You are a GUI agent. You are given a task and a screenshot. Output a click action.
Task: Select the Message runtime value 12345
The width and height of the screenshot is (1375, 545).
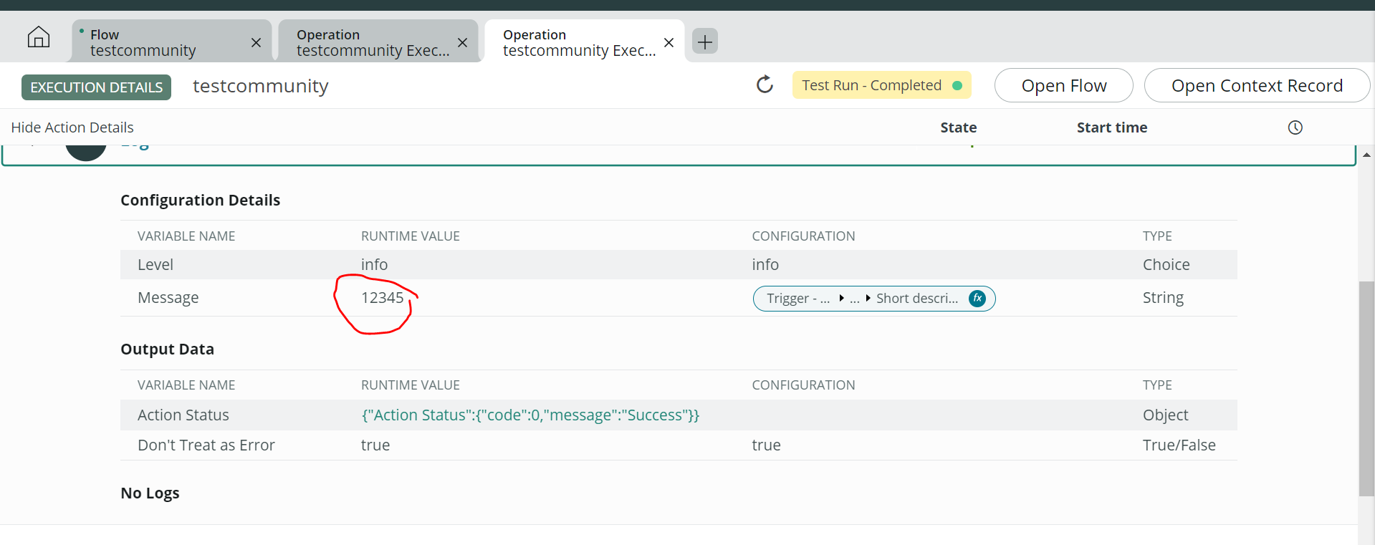pos(383,298)
